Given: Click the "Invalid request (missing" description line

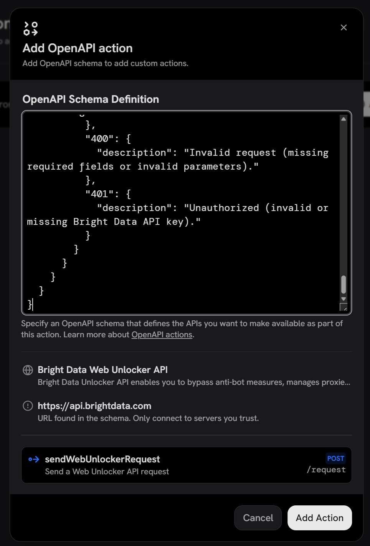Looking at the screenshot, I should pyautogui.click(x=213, y=153).
